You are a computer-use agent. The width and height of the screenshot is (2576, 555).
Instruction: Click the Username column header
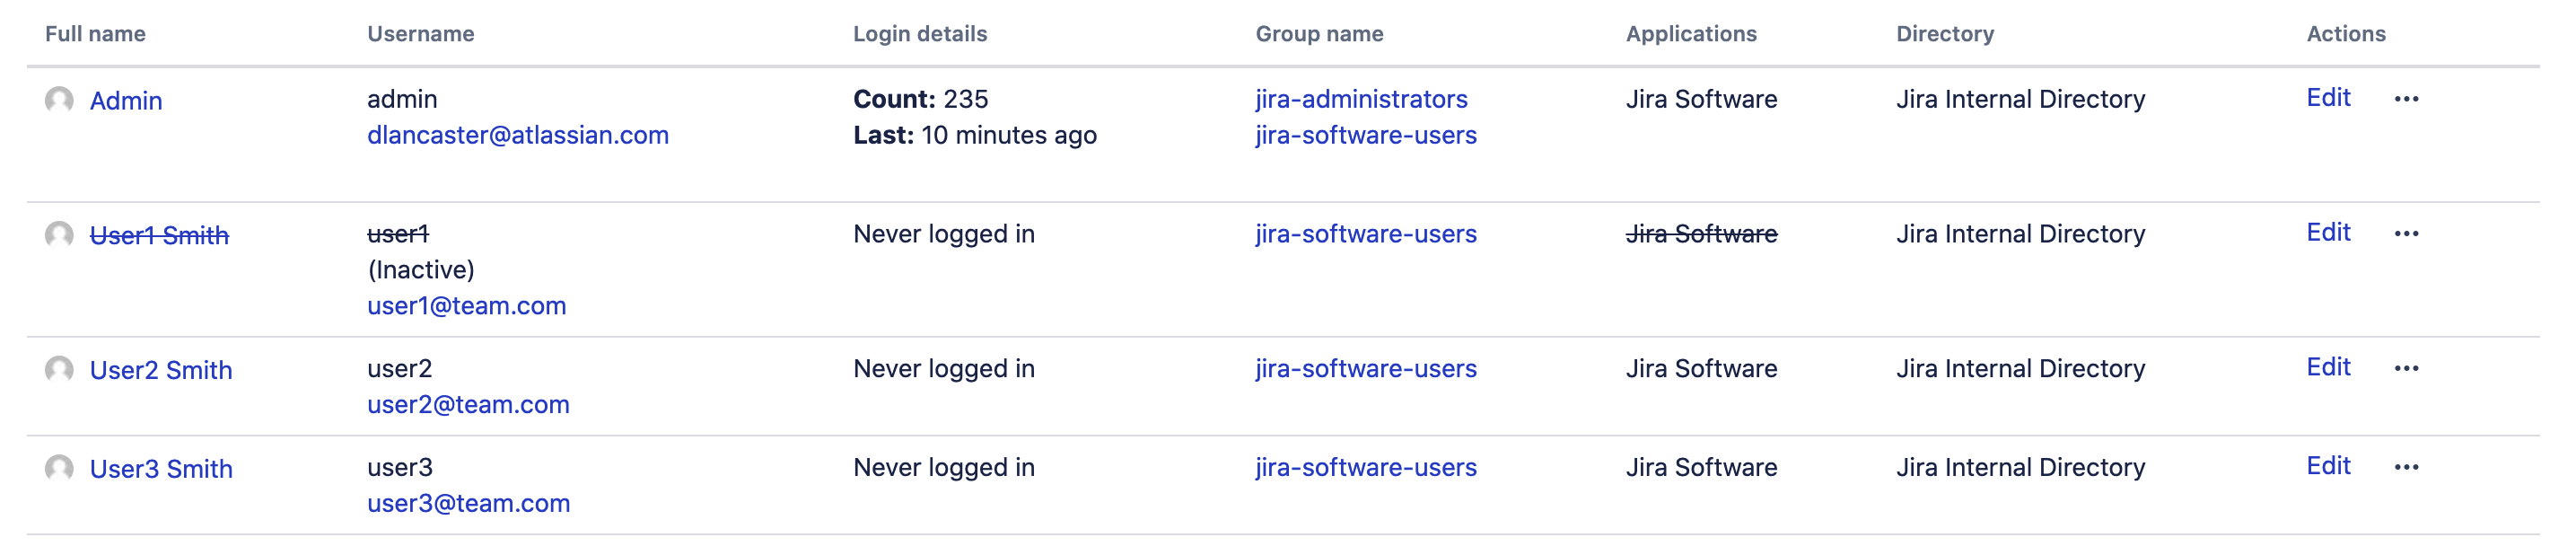[x=421, y=34]
